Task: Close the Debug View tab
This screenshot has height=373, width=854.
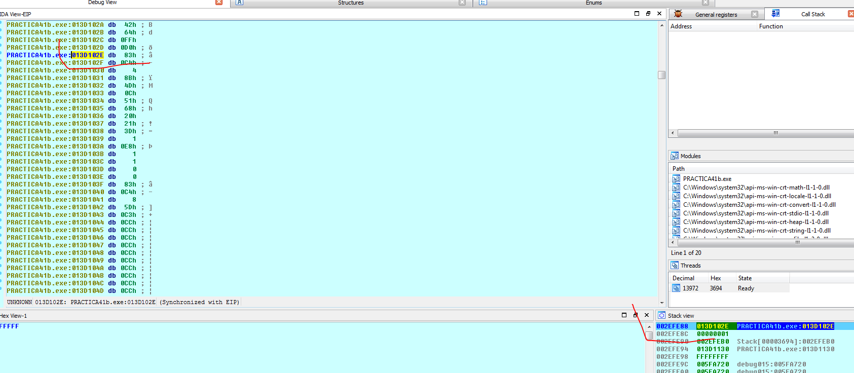Action: click(x=219, y=3)
